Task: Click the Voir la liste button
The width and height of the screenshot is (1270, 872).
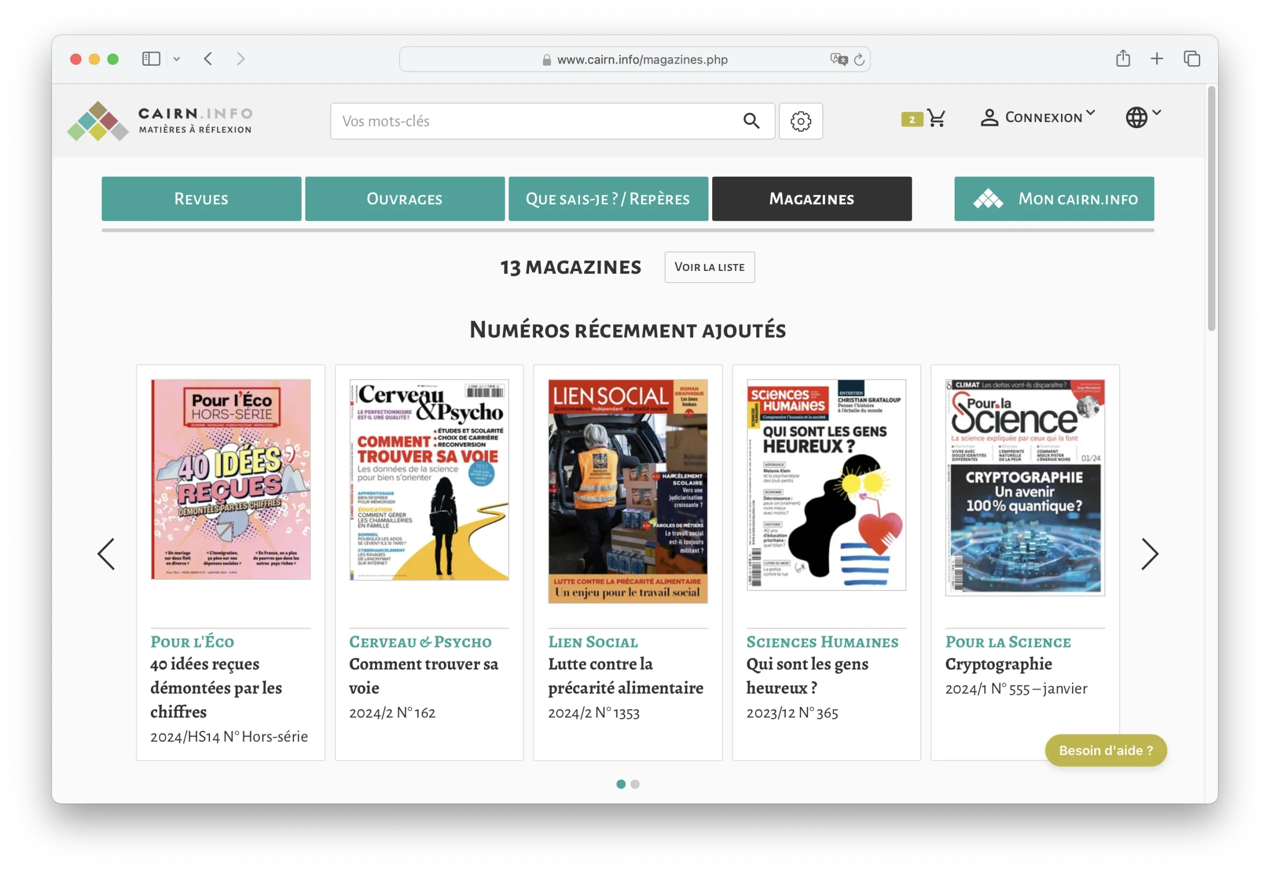Action: [x=709, y=267]
